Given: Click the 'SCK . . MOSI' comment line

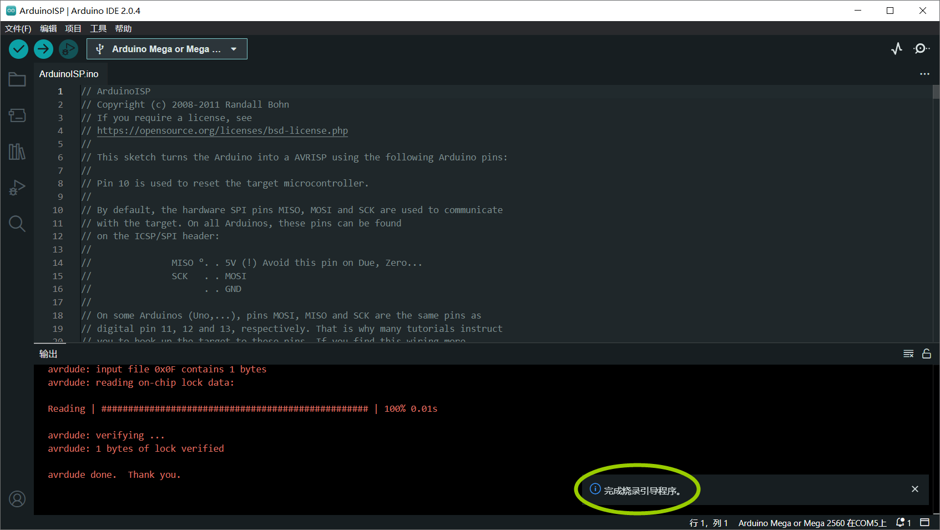Looking at the screenshot, I should point(164,276).
